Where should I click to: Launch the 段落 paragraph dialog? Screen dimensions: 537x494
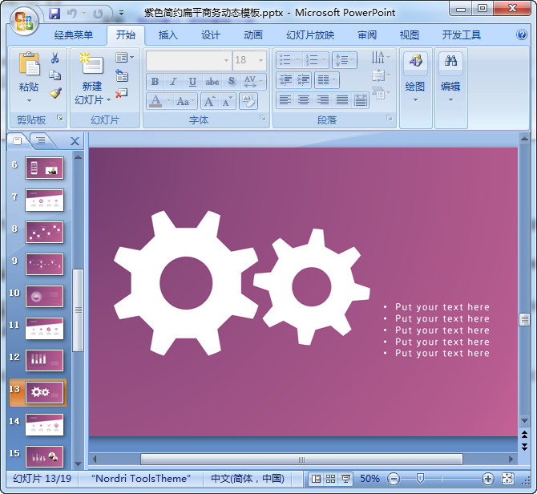(x=389, y=118)
